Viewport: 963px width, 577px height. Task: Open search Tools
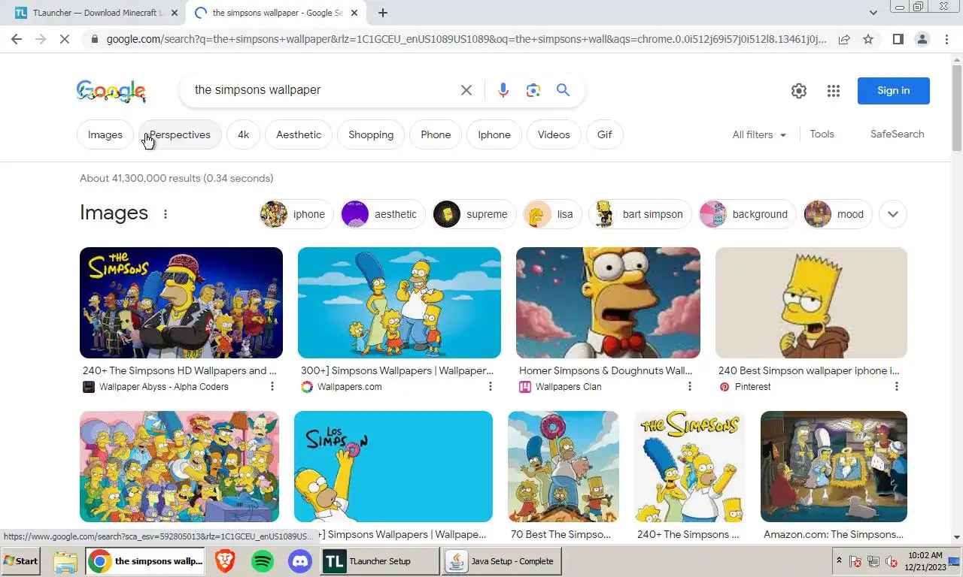[822, 134]
